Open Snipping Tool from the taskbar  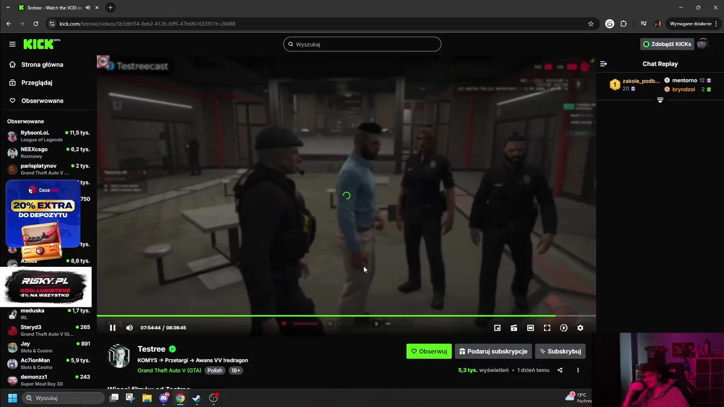pos(130,398)
